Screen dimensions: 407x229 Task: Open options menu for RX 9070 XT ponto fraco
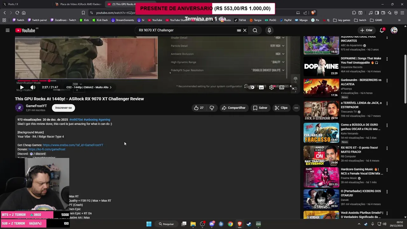pos(387,148)
